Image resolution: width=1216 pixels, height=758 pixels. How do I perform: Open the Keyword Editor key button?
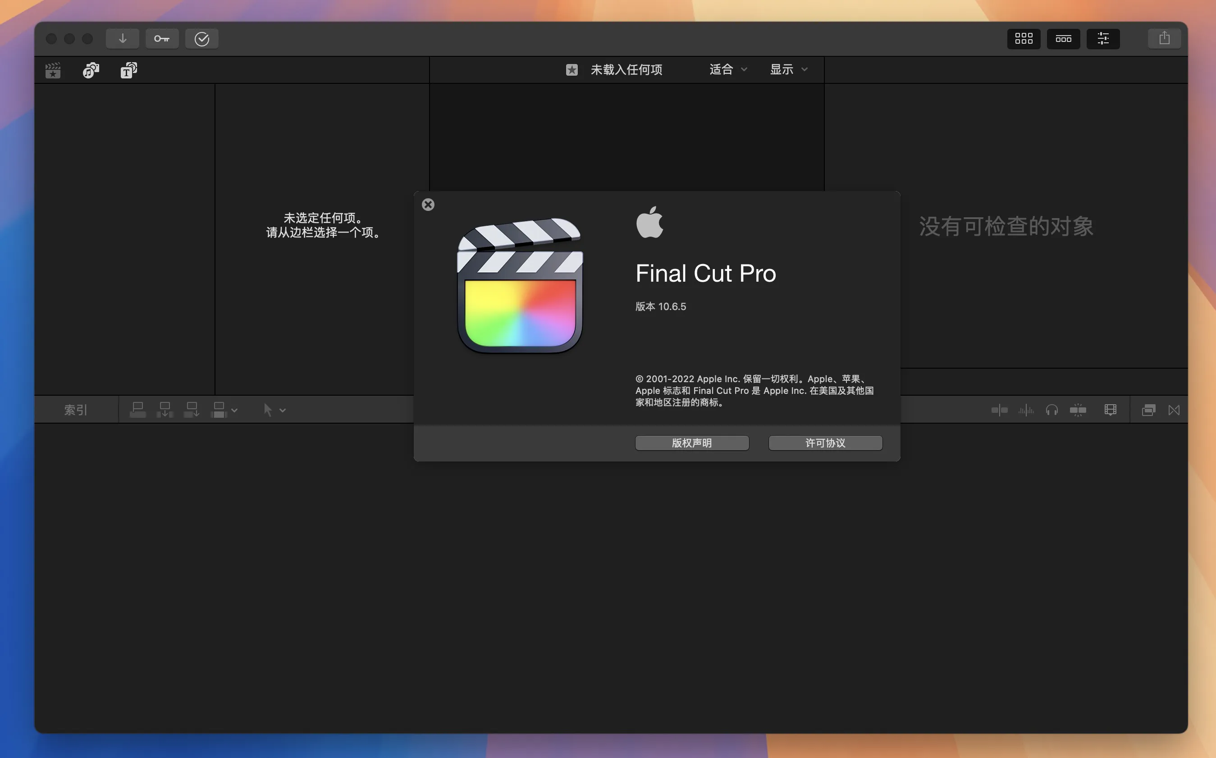162,39
